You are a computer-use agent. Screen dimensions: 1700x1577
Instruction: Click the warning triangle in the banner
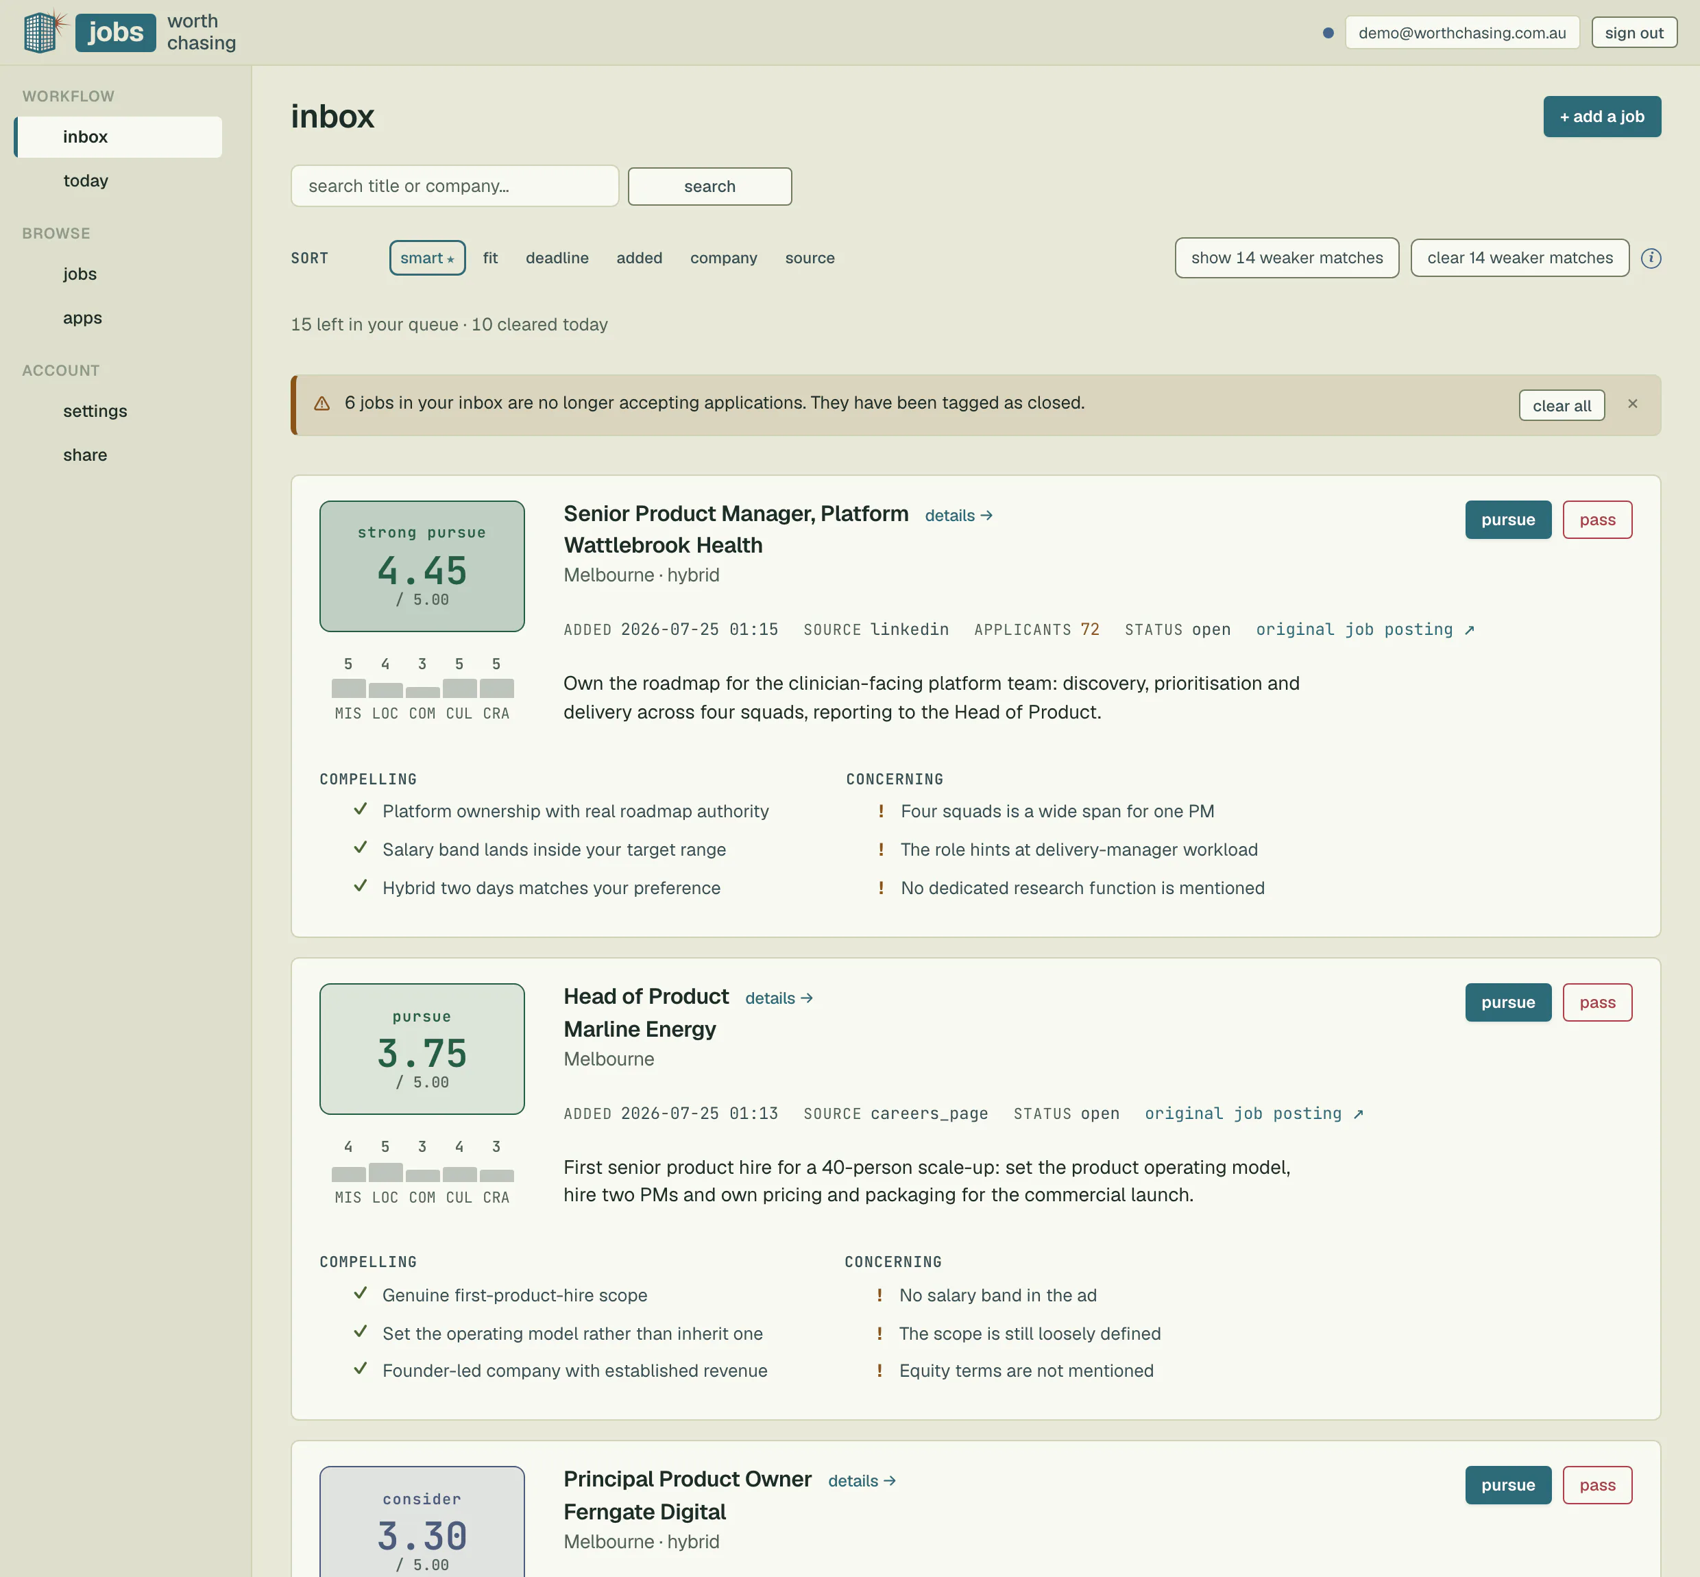(321, 404)
